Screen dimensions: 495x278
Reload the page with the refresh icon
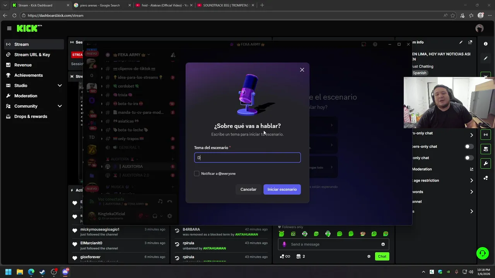click(x=14, y=15)
